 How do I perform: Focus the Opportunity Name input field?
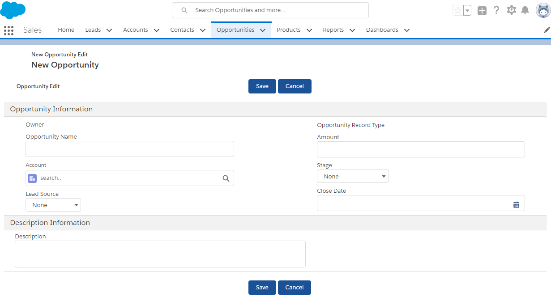pyautogui.click(x=130, y=149)
